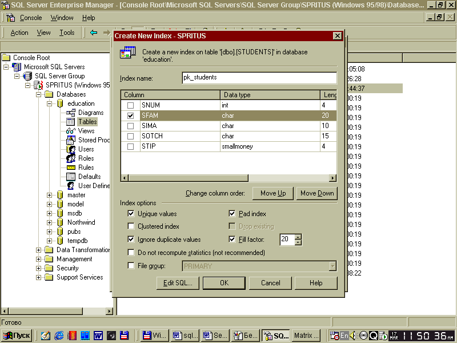Image resolution: width=457 pixels, height=343 pixels.
Task: Check the SOTCH column checkbox
Action: 131,136
